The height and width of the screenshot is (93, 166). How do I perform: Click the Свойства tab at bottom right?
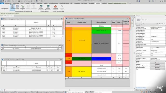[153, 90]
